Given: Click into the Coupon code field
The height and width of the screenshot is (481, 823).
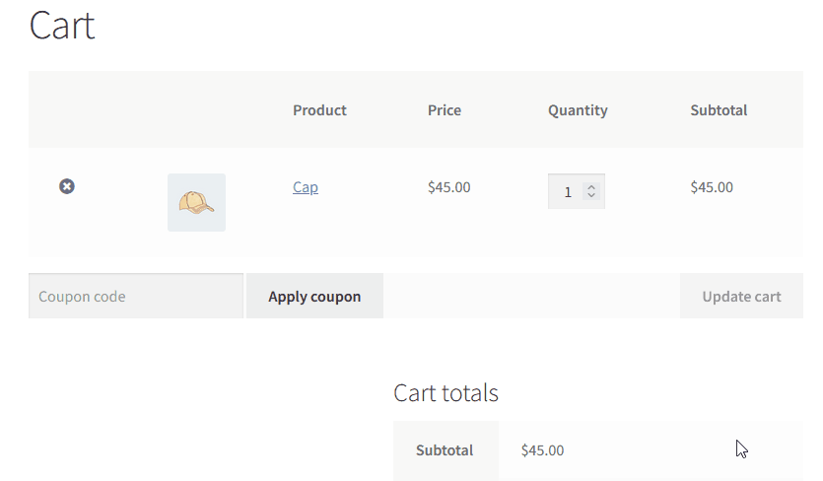Looking at the screenshot, I should 136,296.
